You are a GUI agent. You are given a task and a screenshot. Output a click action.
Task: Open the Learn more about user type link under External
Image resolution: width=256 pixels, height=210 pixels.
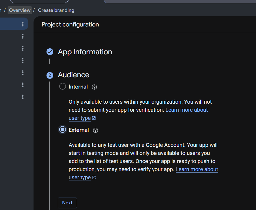pyautogui.click(x=197, y=170)
